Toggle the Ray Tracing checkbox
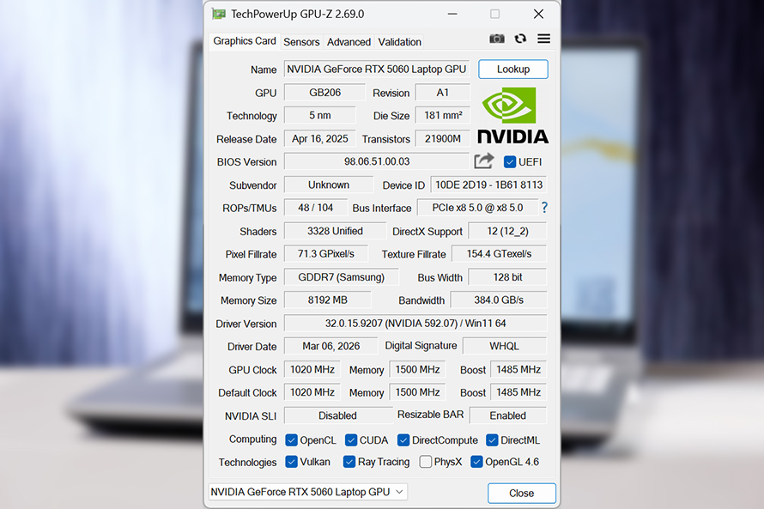 349,462
